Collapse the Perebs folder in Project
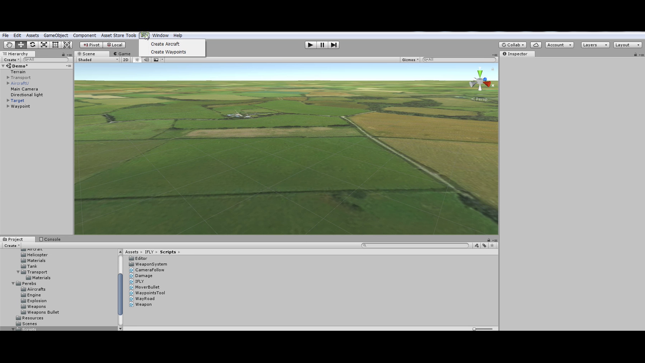 pyautogui.click(x=13, y=283)
